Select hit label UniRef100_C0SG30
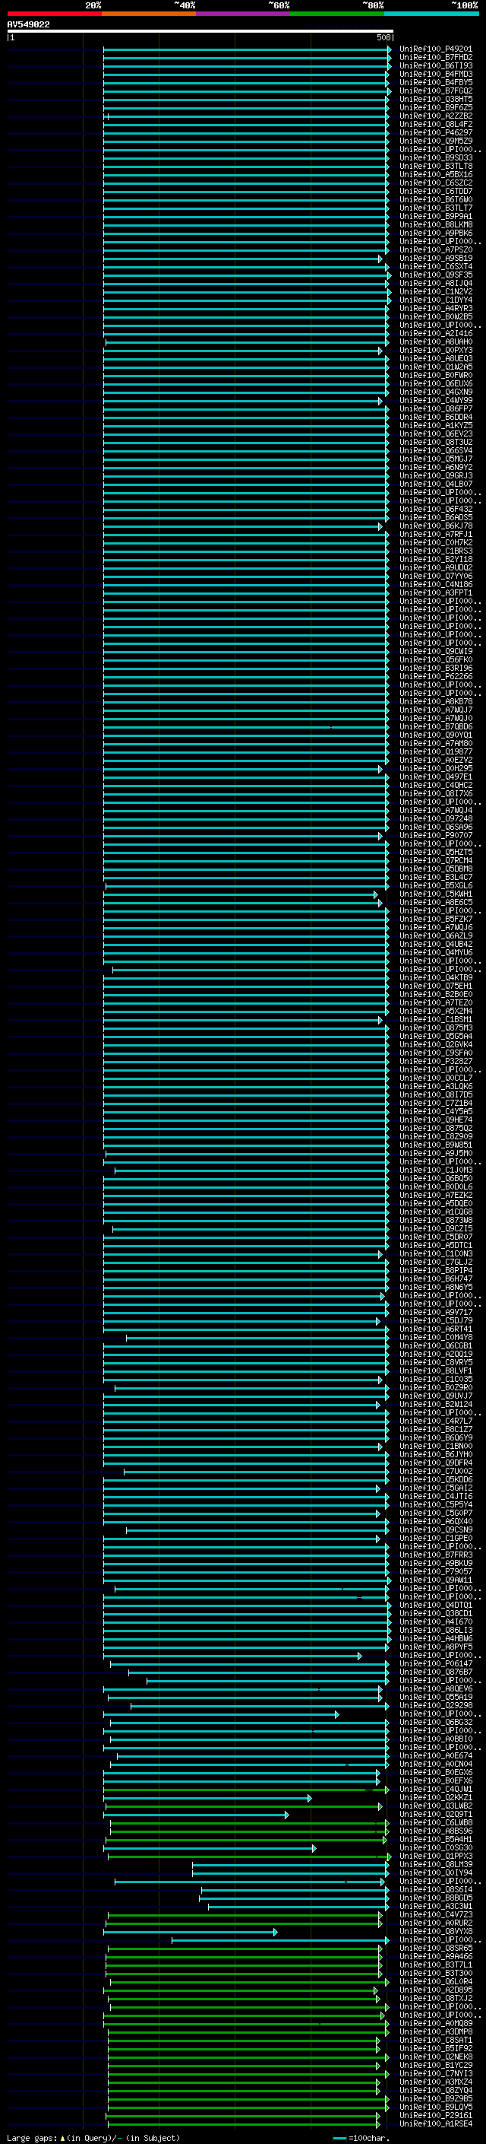Viewport: 486px width, 2144px height. pyautogui.click(x=435, y=1849)
